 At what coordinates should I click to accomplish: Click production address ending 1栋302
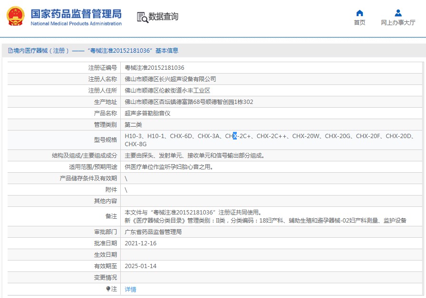click(189, 102)
